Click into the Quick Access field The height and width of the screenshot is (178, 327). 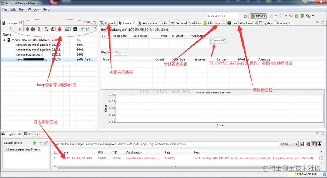tap(222, 16)
